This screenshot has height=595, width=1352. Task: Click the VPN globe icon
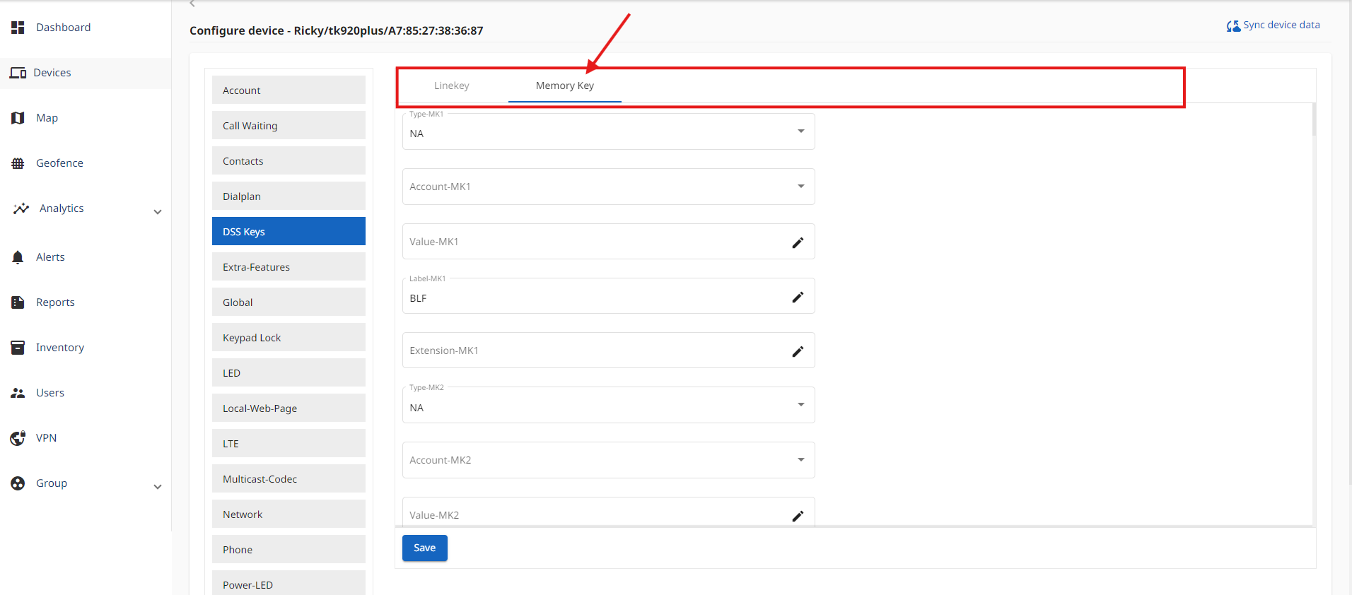coord(18,438)
